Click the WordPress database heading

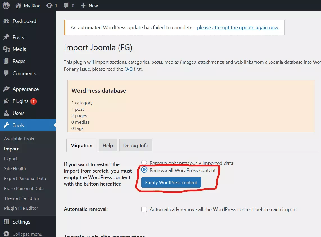[98, 91]
